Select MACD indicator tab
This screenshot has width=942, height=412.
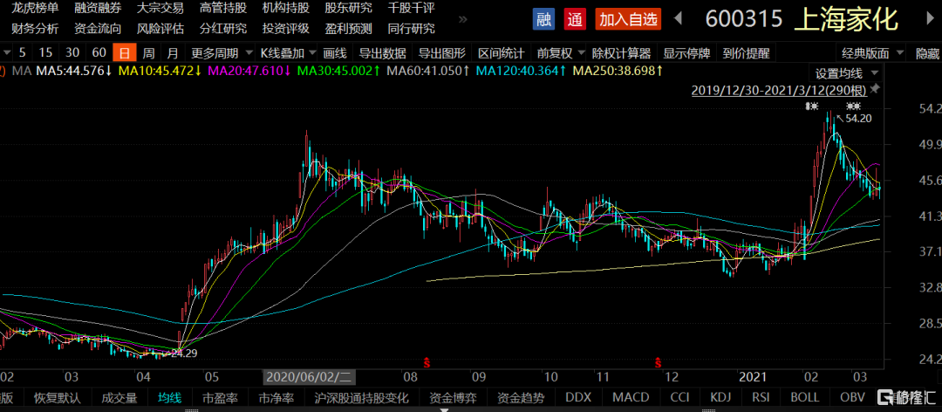point(631,397)
